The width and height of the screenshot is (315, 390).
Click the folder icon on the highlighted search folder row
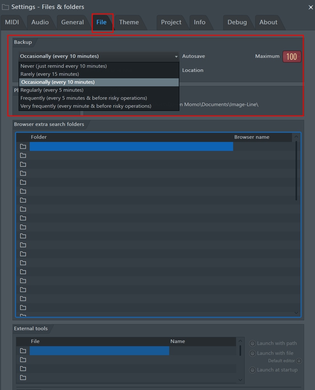(x=23, y=146)
